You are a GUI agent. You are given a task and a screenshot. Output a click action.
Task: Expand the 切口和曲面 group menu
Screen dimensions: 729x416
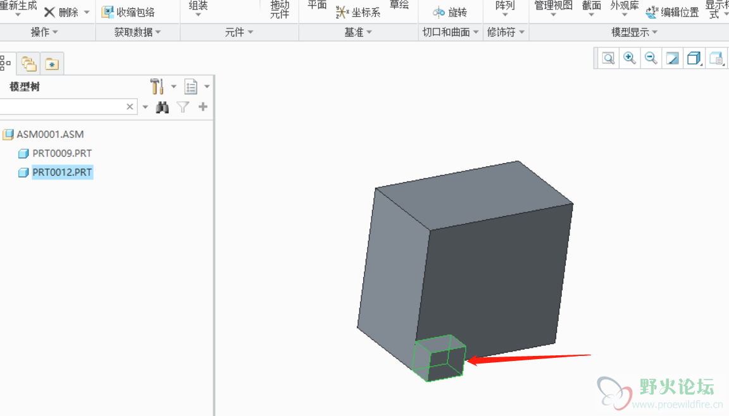click(450, 32)
